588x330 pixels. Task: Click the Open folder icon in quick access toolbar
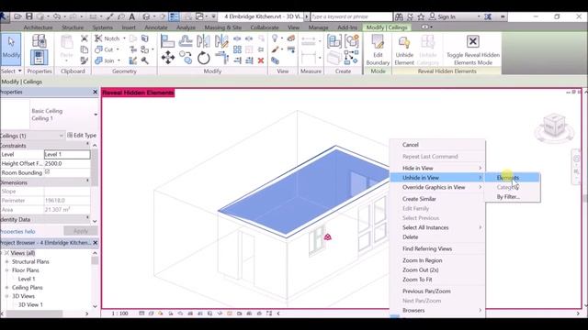pyautogui.click(x=17, y=16)
